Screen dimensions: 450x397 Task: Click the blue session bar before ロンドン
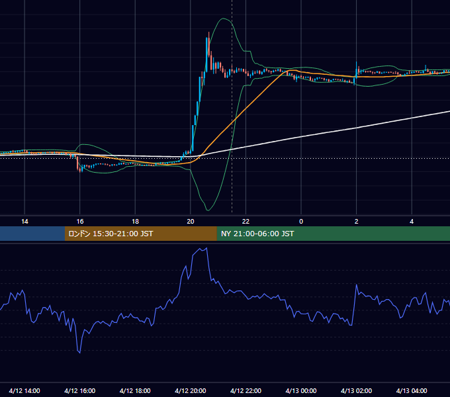[x=32, y=234]
